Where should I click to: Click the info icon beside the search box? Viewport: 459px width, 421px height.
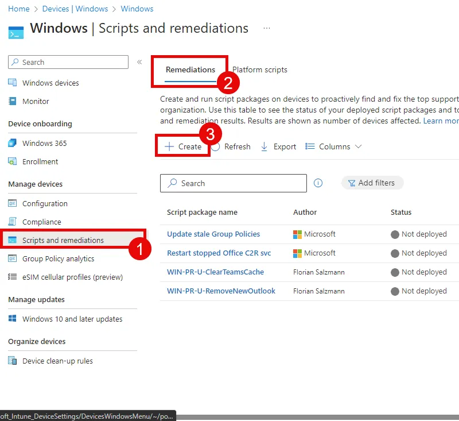(x=318, y=183)
